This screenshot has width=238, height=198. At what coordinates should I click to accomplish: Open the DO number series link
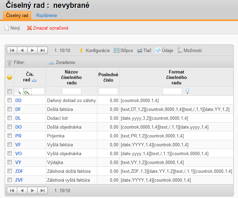click(x=19, y=127)
